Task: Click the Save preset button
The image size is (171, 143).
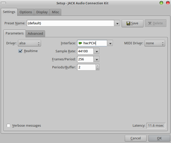Action: (x=132, y=23)
